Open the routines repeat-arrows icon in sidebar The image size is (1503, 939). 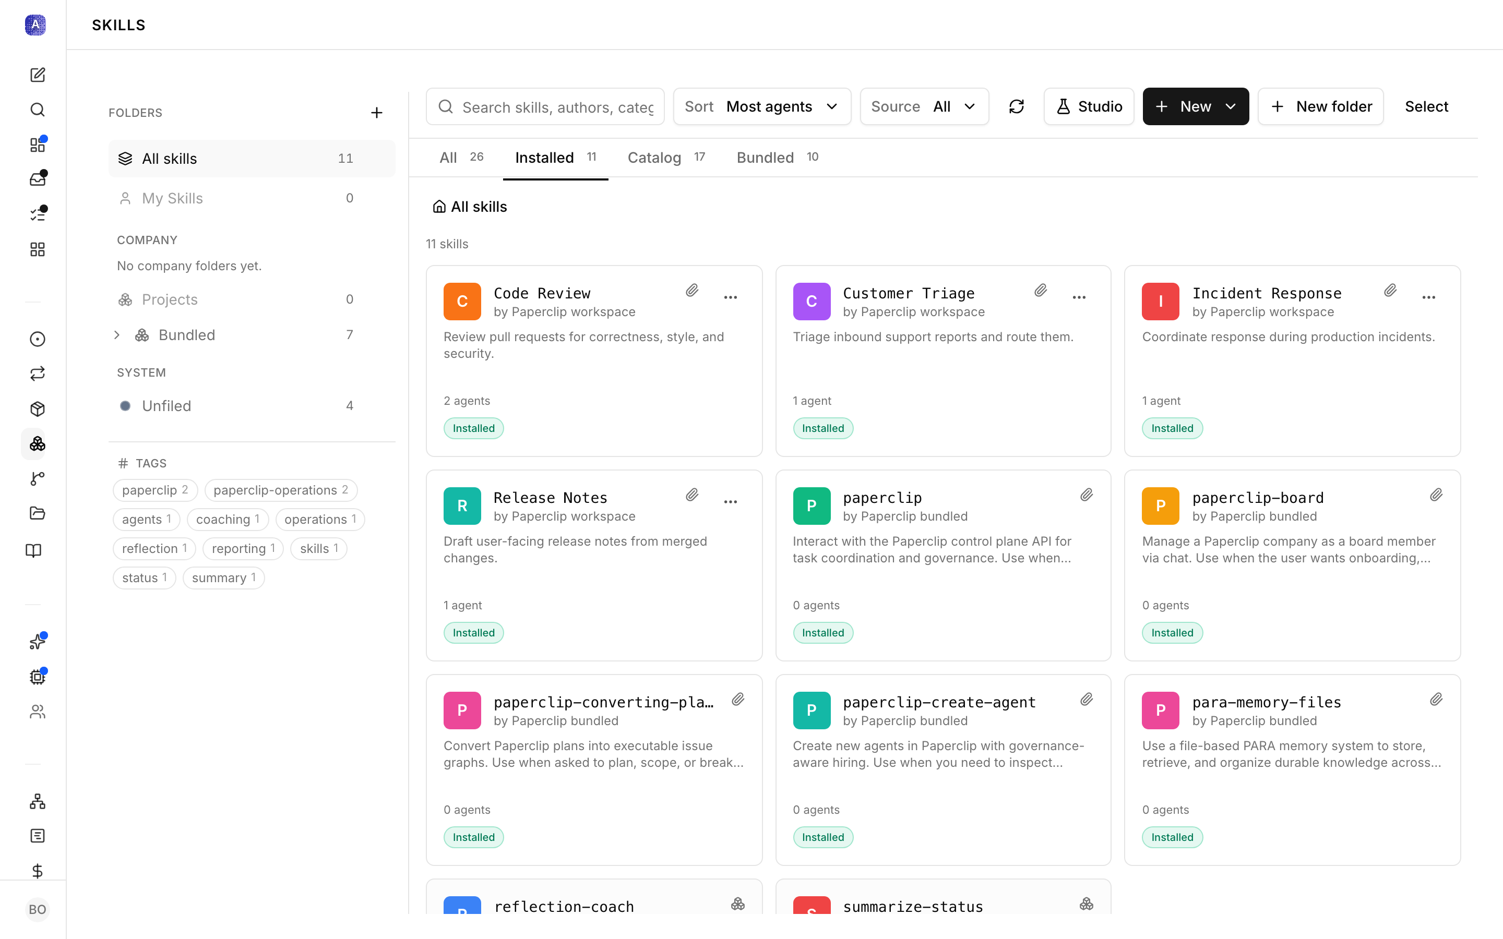click(37, 374)
